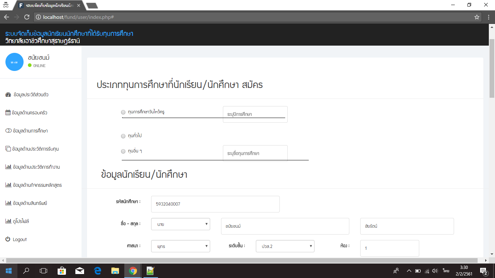Click the heading ประเภททุนการศึกษาที่นักเรียน/นักศึกษา สมัคร
The image size is (495, 278).
point(180,85)
